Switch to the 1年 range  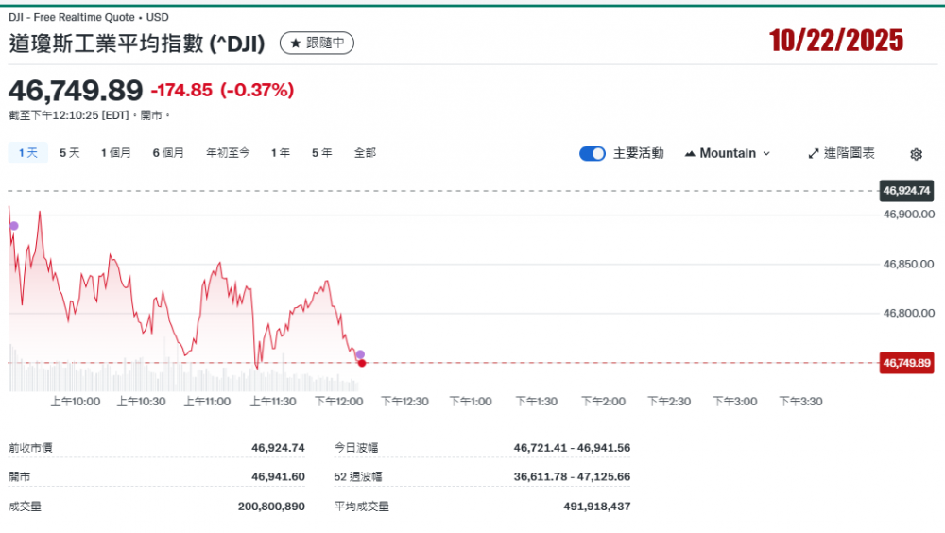tap(280, 152)
